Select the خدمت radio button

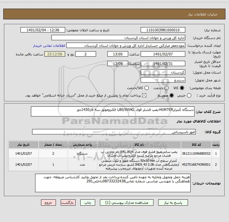point(167,88)
